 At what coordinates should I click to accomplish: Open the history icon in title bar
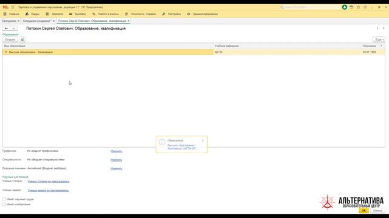351,7
